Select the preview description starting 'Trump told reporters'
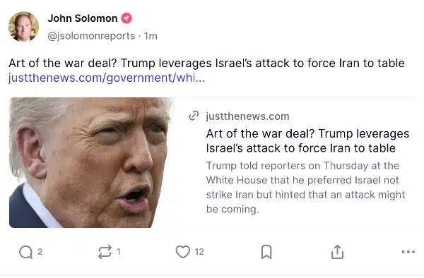The width and height of the screenshot is (424, 278). tap(305, 187)
